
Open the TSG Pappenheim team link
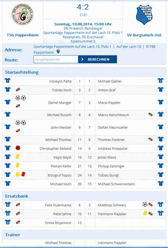point(22,35)
